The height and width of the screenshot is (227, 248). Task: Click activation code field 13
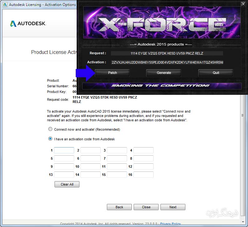coord(64,175)
